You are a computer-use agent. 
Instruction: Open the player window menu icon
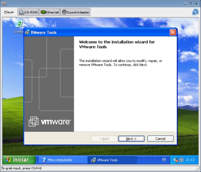tap(4, 3)
